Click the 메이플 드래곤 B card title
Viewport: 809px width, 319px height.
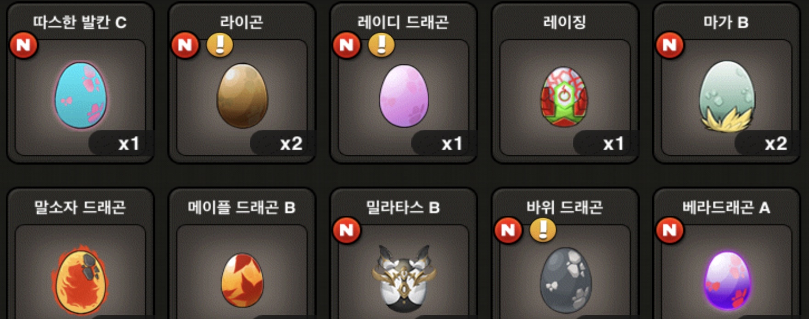[242, 207]
